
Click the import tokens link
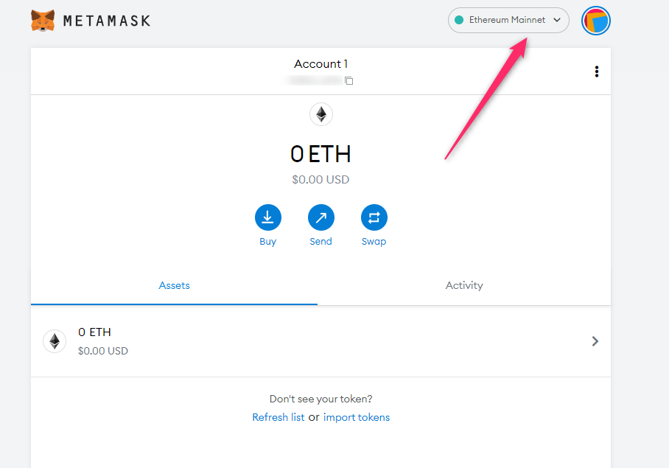(357, 417)
